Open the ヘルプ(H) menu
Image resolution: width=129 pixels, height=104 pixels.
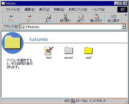click(x=98, y=9)
